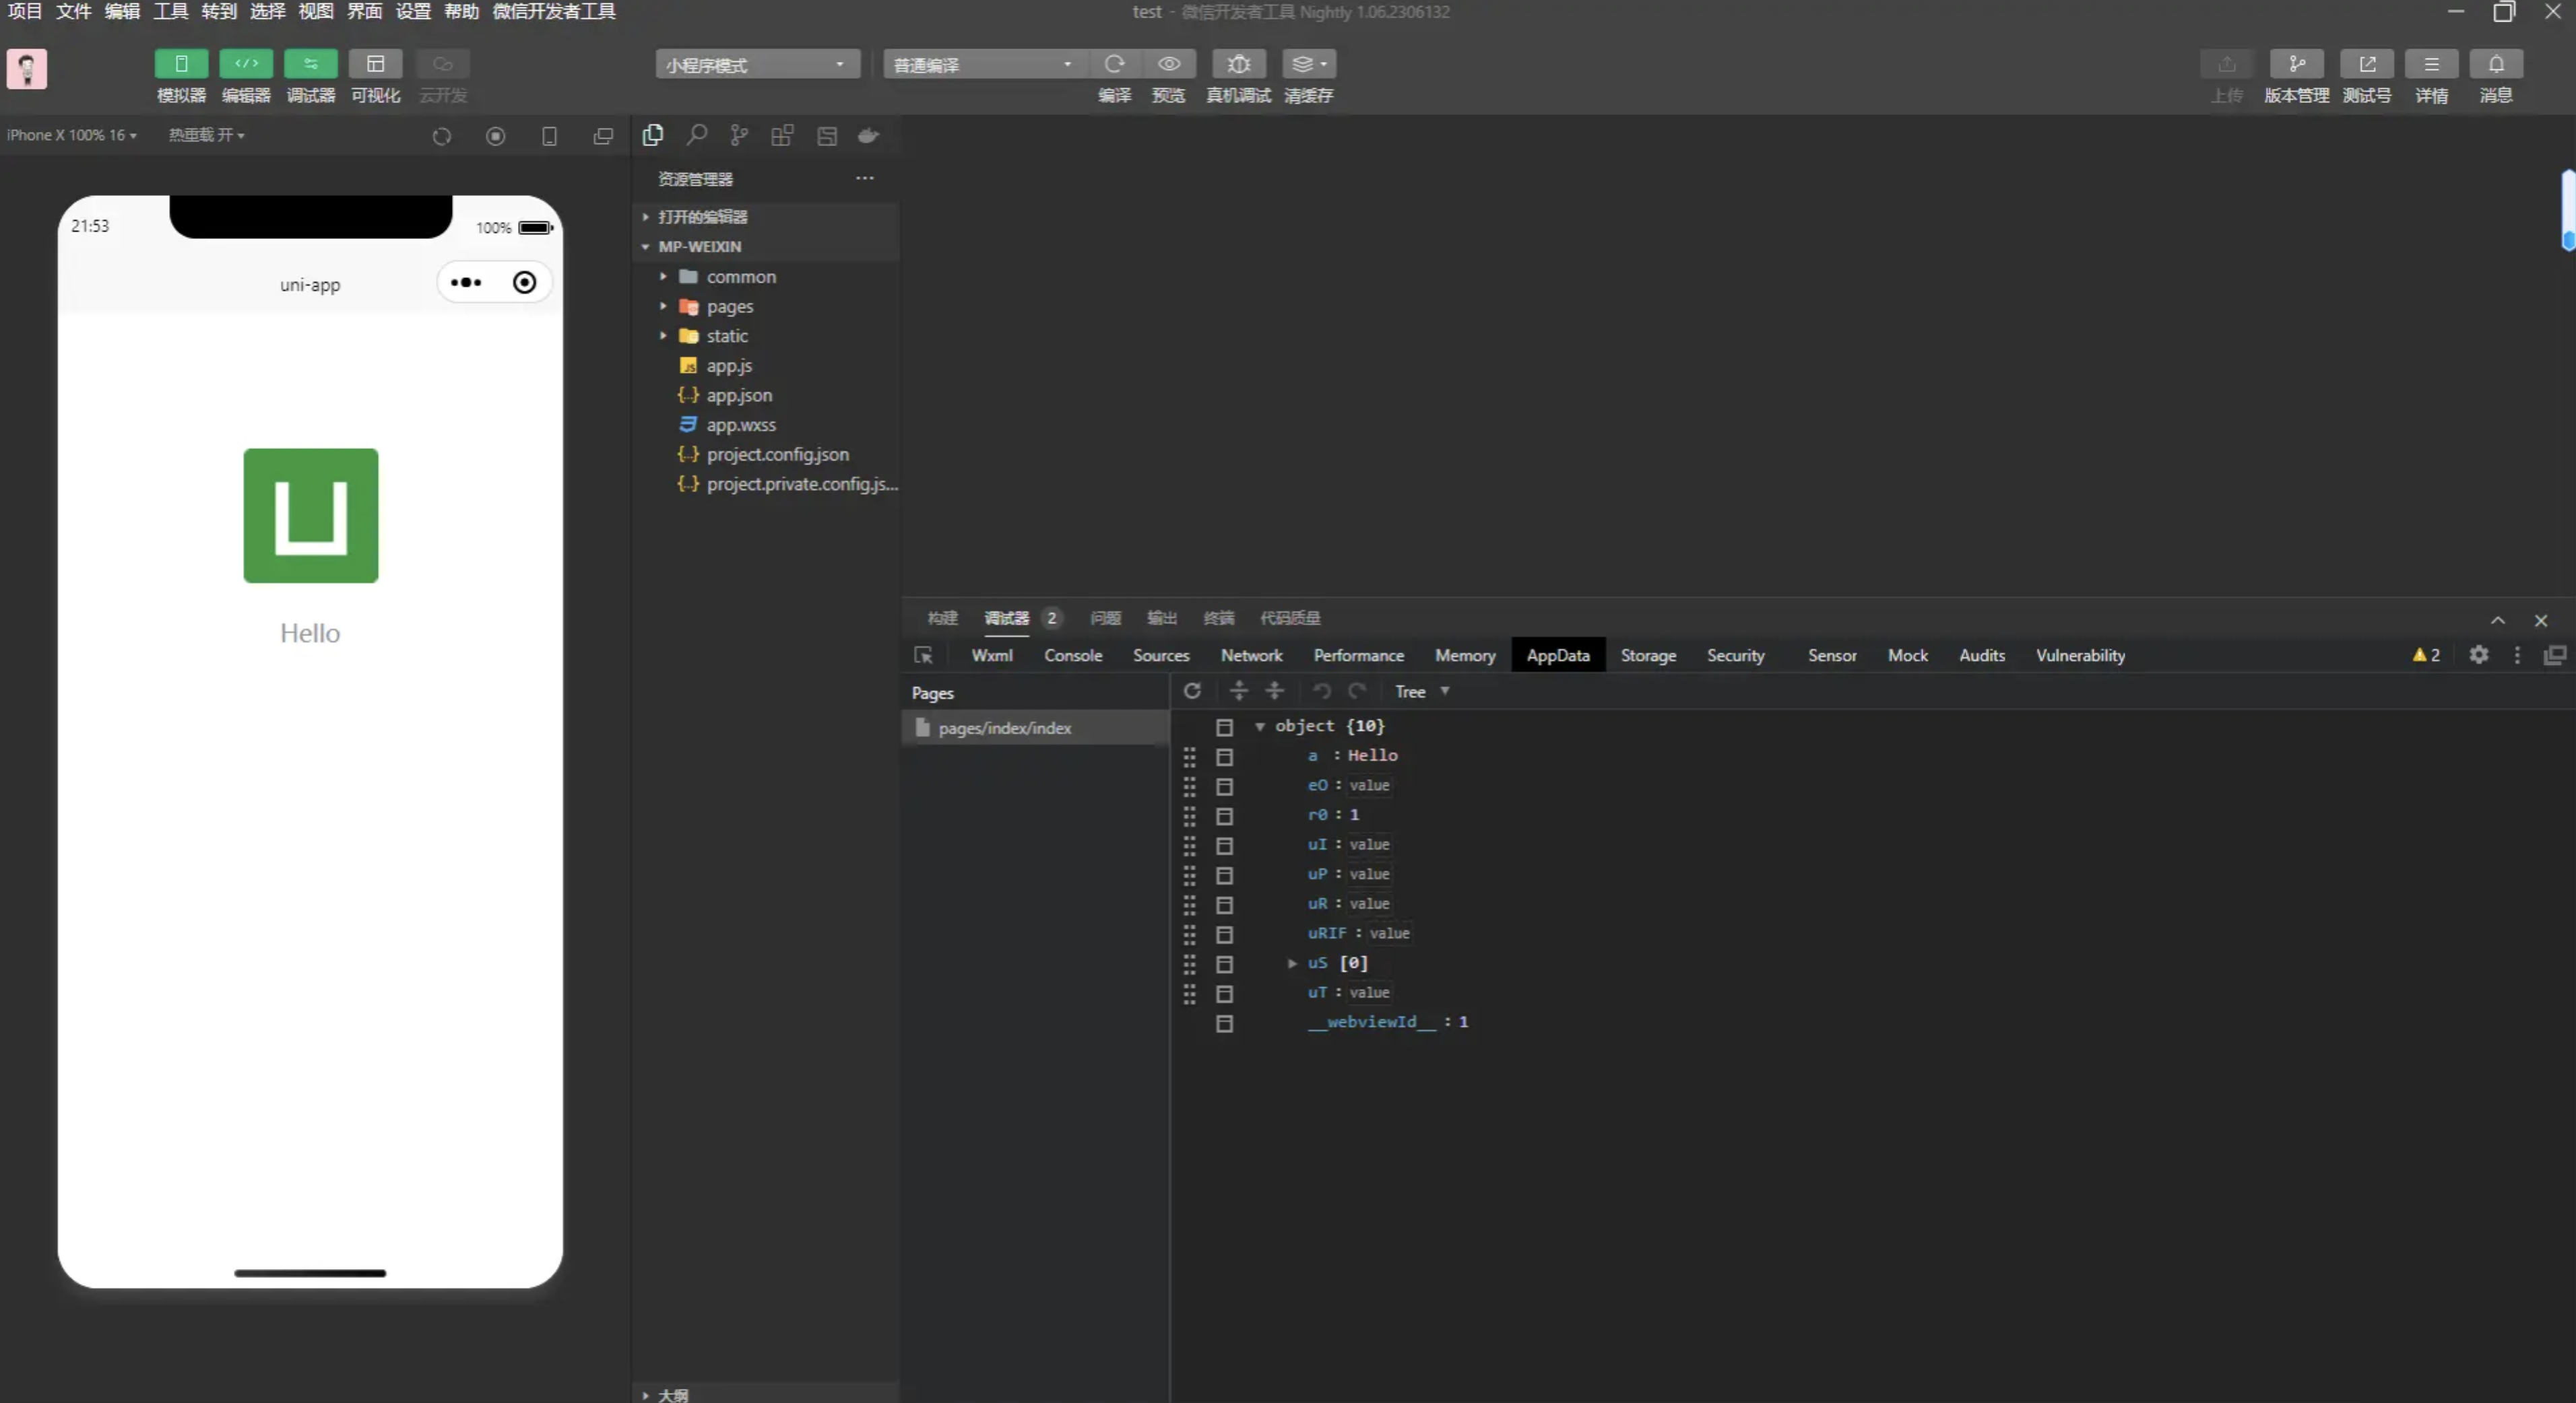Screen dimensions: 2576x1403
Task: Click the element inspect picker icon
Action: (923, 656)
